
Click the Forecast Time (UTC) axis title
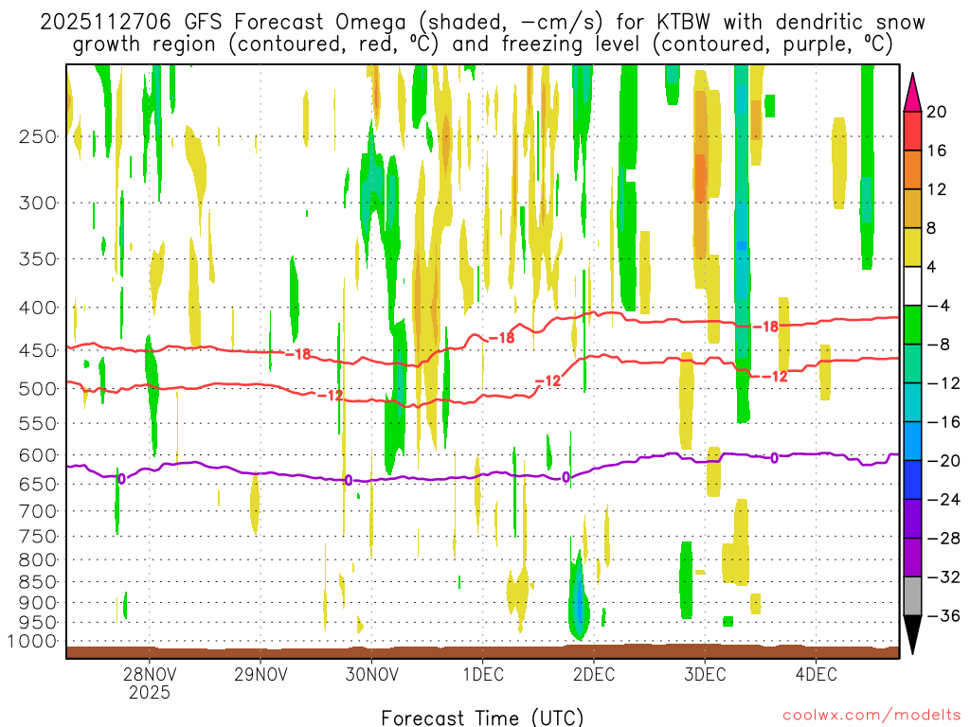click(x=482, y=718)
